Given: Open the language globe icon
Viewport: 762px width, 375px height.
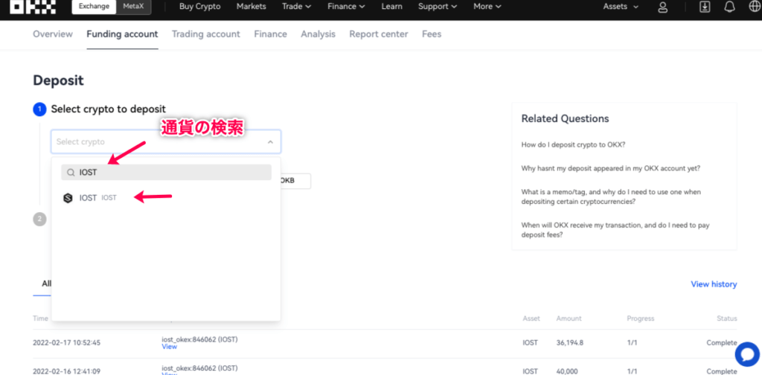Looking at the screenshot, I should click(755, 7).
